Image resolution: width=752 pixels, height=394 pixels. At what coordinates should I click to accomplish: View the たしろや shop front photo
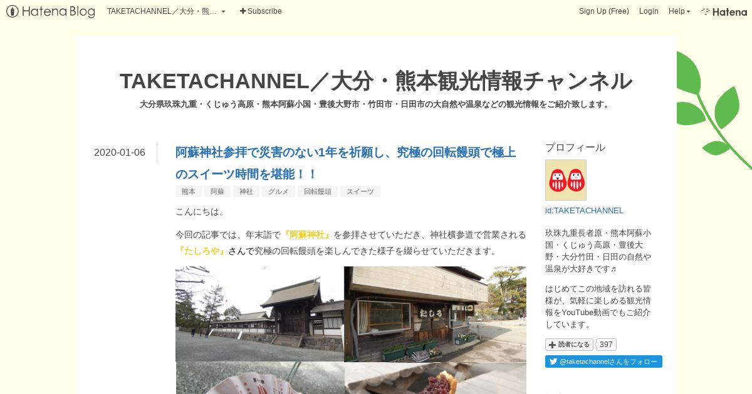(436, 314)
